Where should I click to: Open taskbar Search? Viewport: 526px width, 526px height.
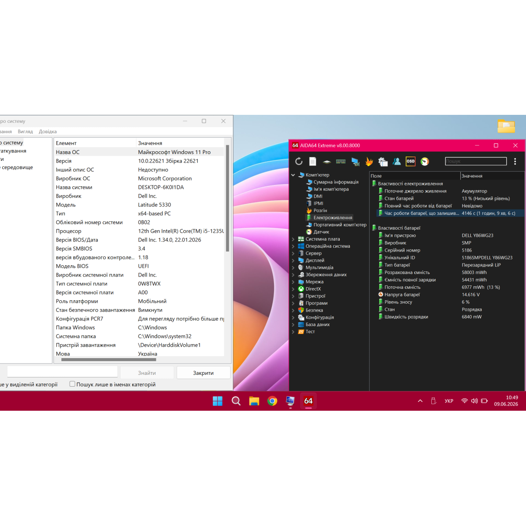(236, 401)
